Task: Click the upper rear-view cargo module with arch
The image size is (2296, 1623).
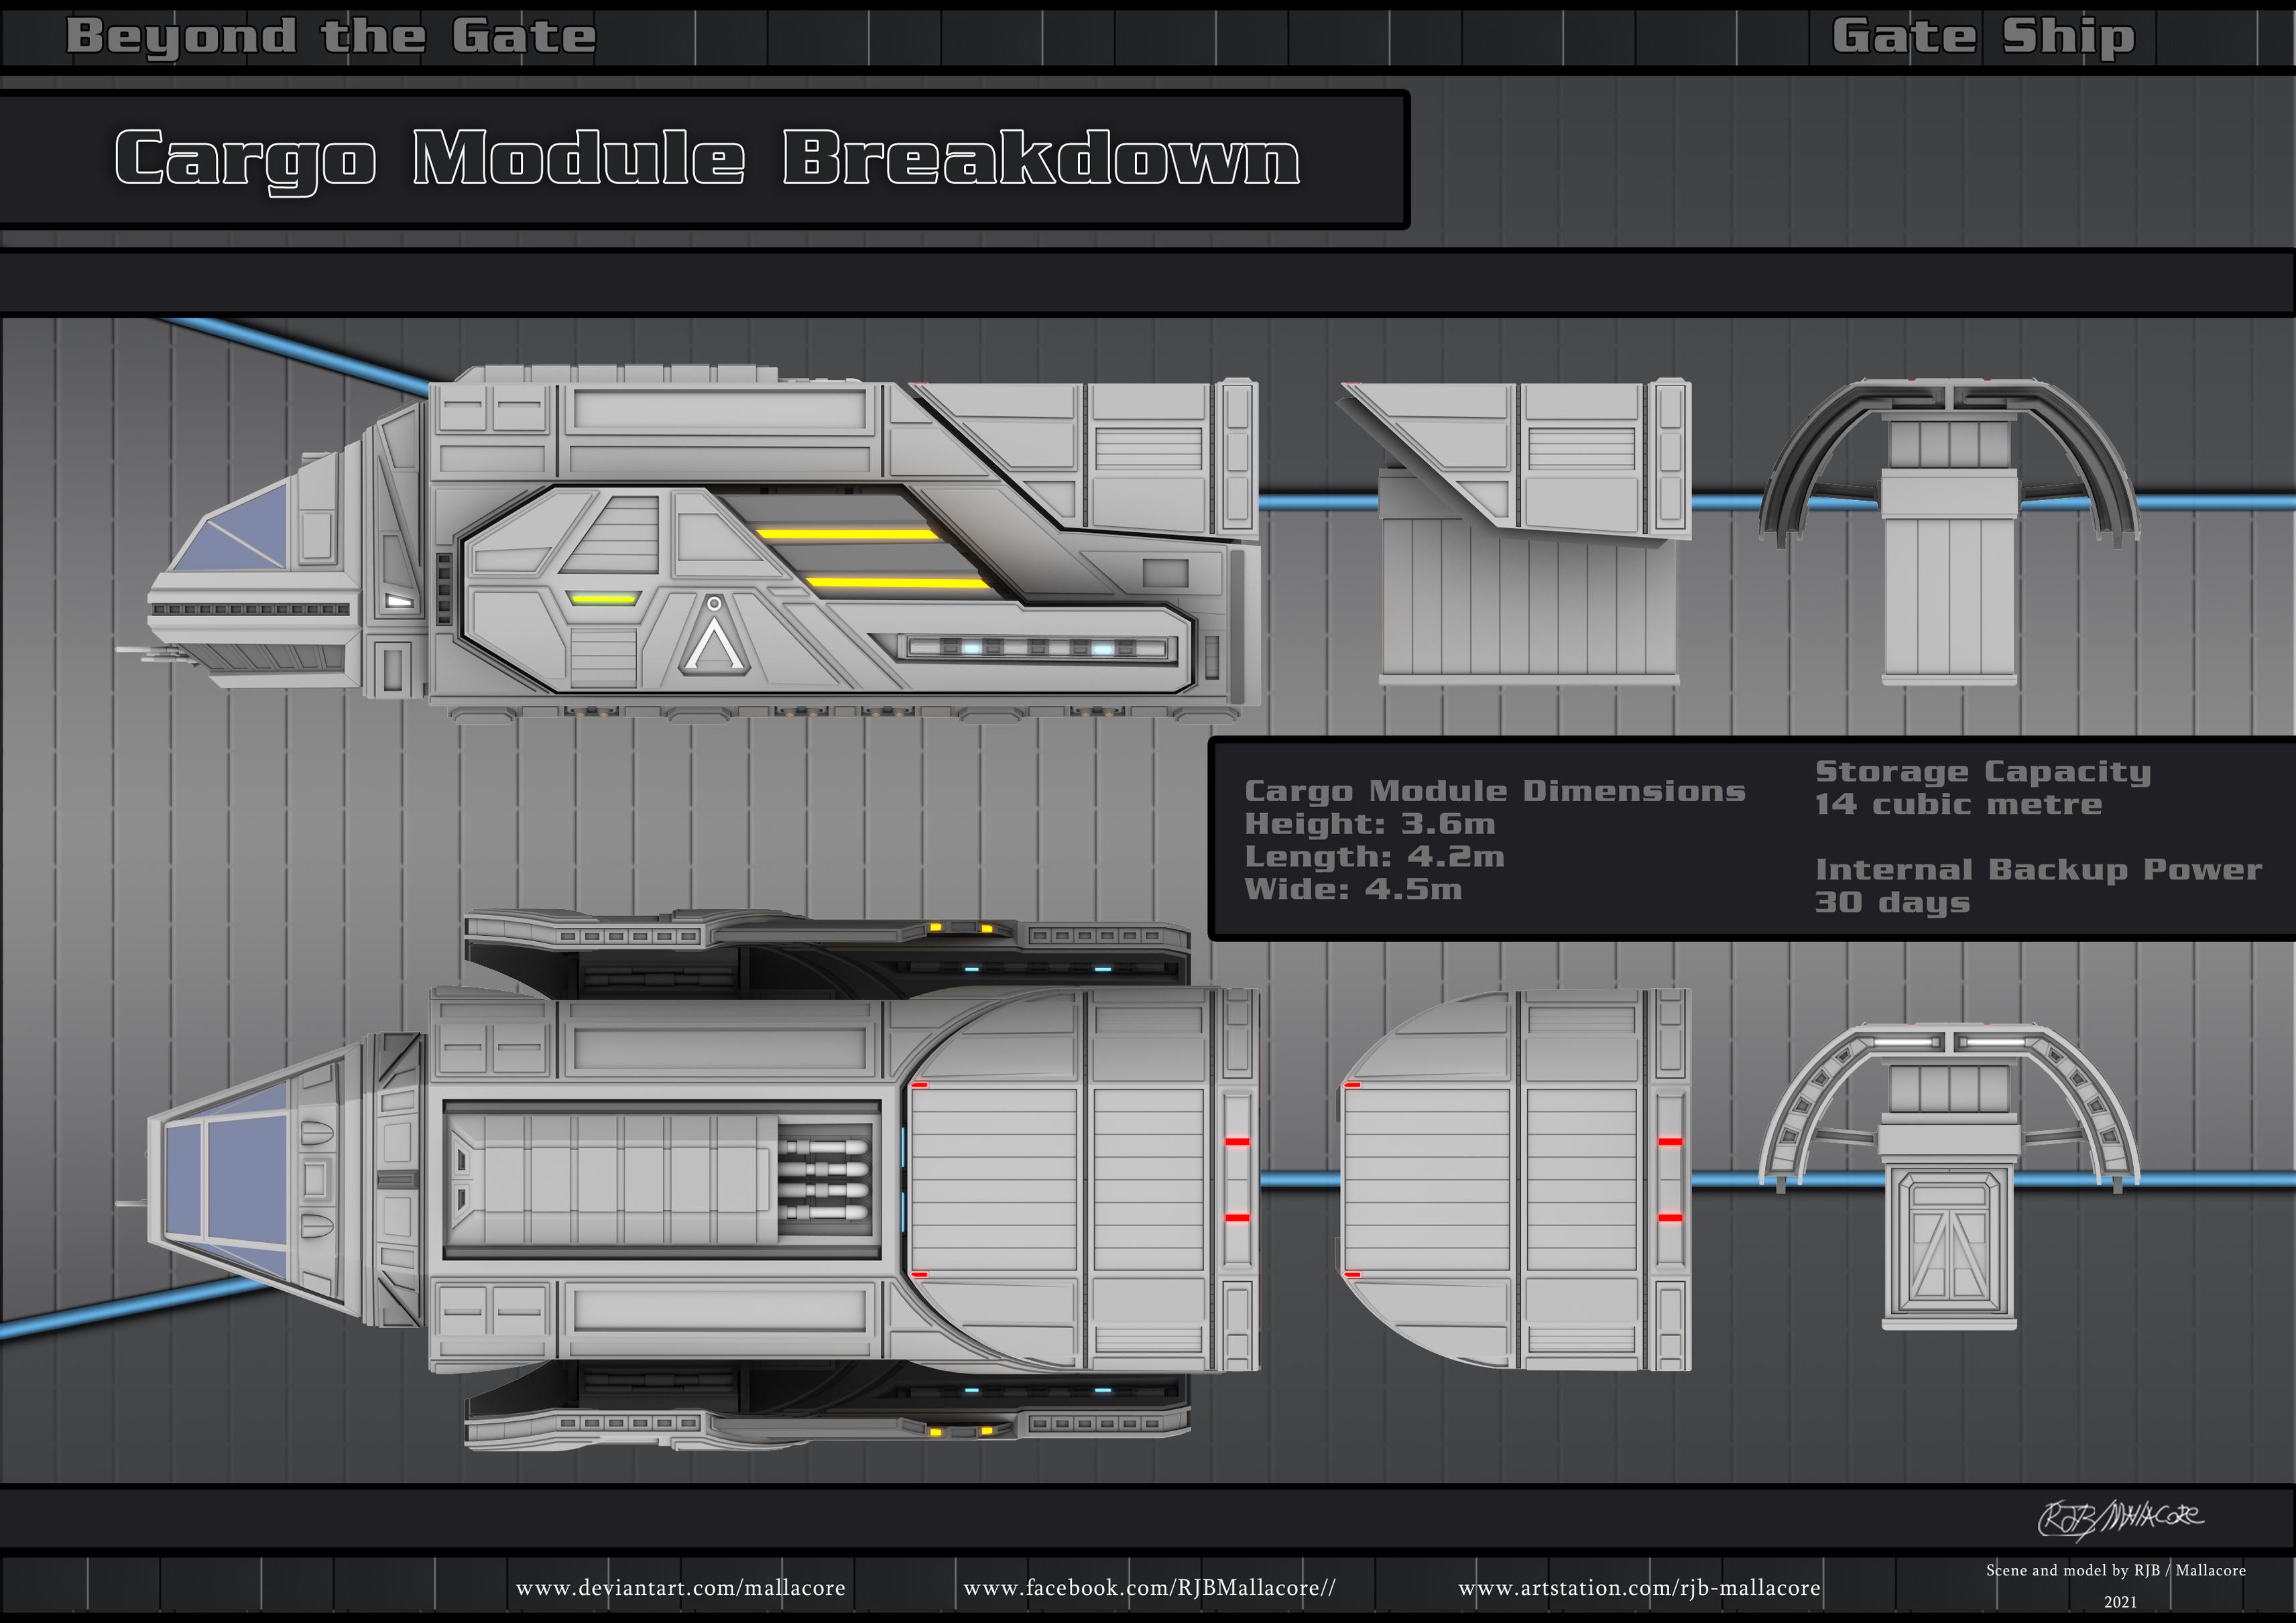Action: click(1949, 531)
